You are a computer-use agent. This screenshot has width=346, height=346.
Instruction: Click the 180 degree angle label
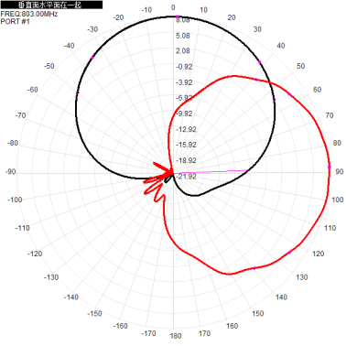coord(176,336)
